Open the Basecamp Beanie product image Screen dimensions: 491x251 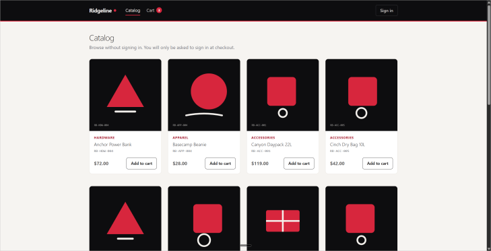coord(204,95)
